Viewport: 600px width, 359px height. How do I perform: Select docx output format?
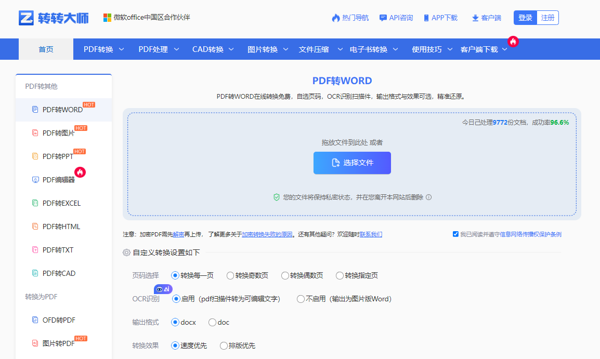coord(175,322)
